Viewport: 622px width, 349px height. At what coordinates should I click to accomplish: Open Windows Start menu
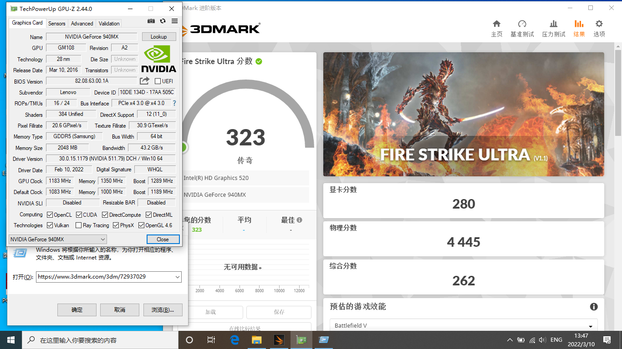[x=11, y=339]
